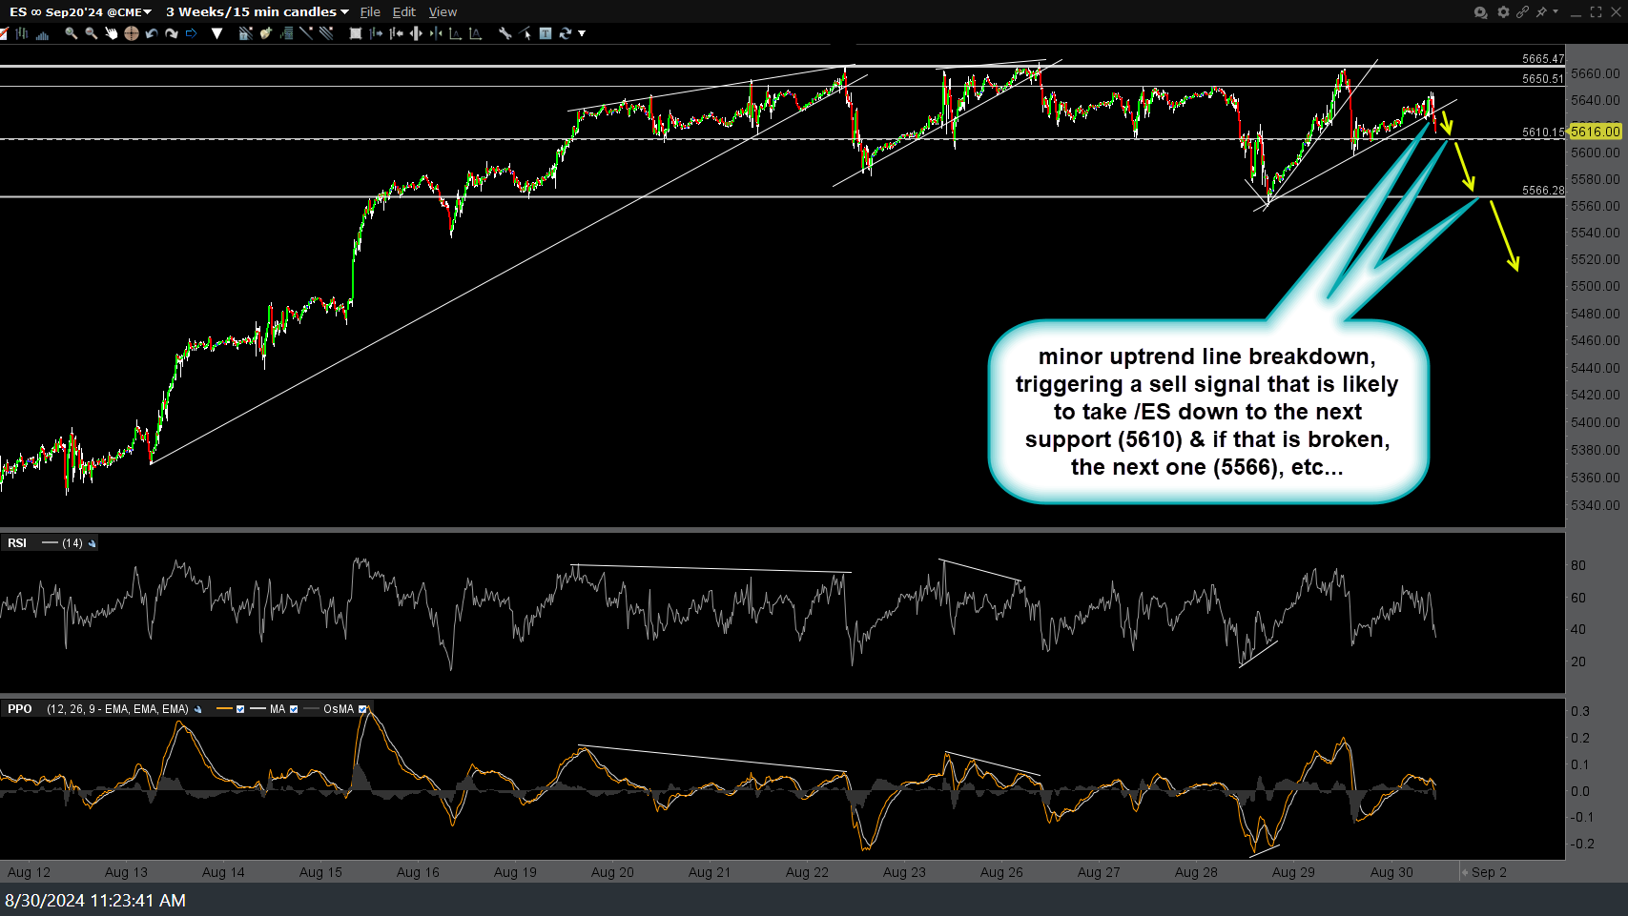The width and height of the screenshot is (1628, 916).
Task: Click the Undo arrow icon
Action: pyautogui.click(x=152, y=33)
